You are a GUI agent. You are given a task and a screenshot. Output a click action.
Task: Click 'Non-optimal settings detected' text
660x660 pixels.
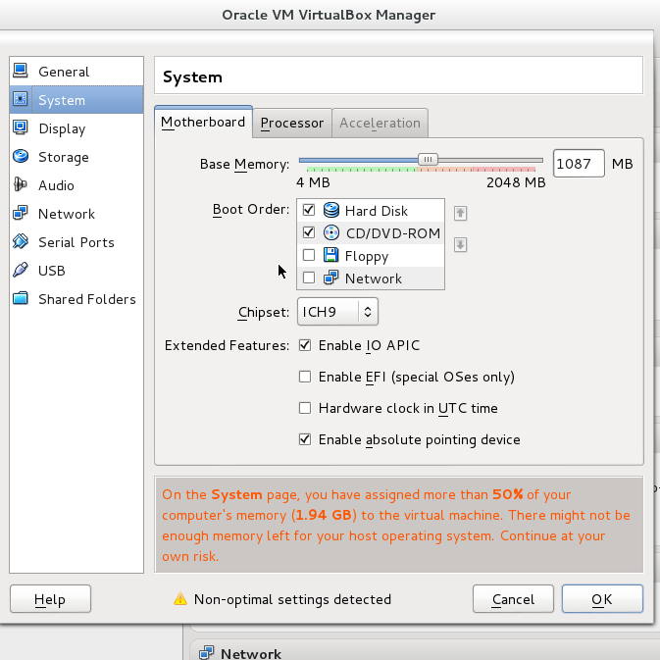tap(292, 599)
